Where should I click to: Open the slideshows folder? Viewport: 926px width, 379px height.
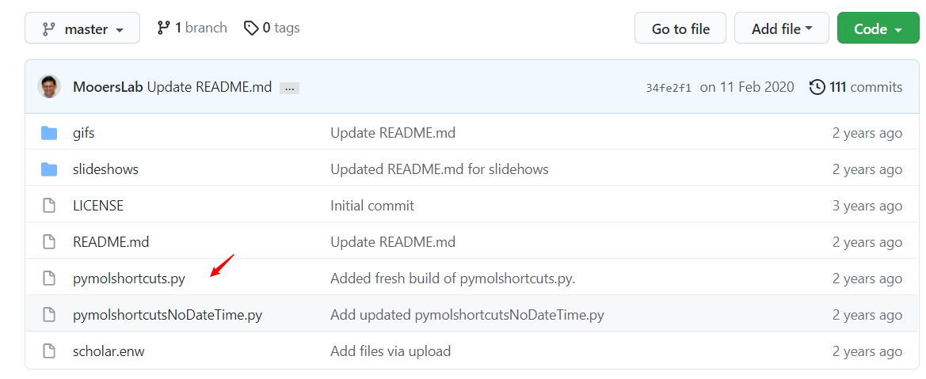tap(105, 169)
